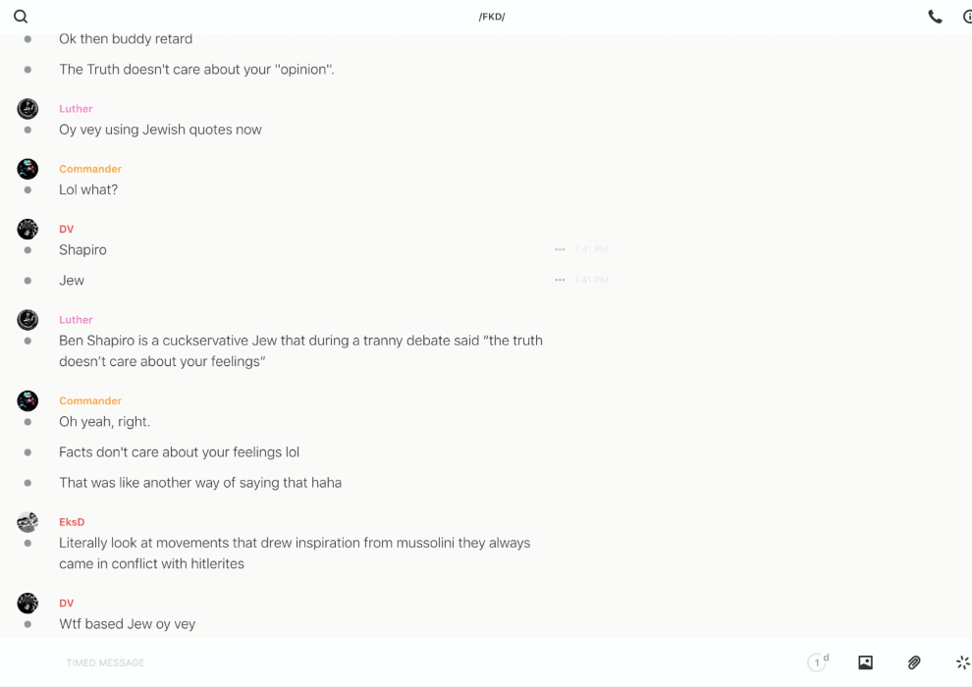Screen dimensions: 972x687
Task: Open Commander's avatar above "Lol what?"
Action: (x=27, y=169)
